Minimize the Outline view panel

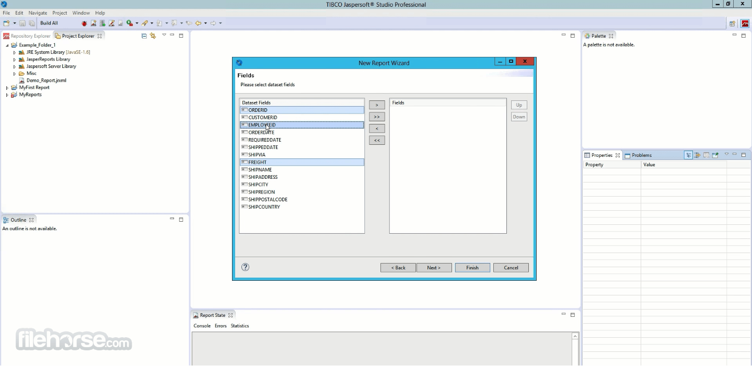172,219
